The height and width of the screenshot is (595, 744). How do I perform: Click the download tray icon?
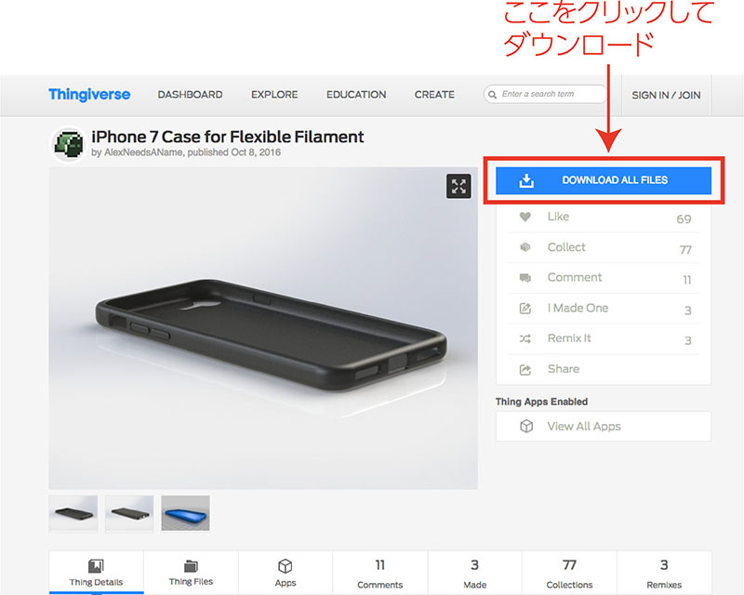pyautogui.click(x=526, y=180)
